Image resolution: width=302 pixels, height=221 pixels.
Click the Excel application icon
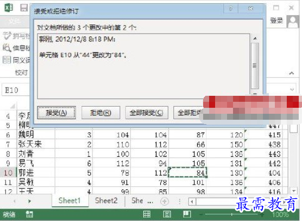coord(9,8)
